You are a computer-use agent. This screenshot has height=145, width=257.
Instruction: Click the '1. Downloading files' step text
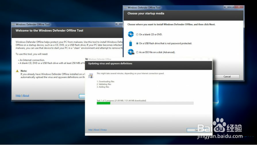(x=106, y=81)
